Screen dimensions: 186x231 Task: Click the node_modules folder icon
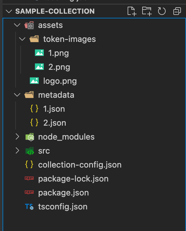(30, 137)
